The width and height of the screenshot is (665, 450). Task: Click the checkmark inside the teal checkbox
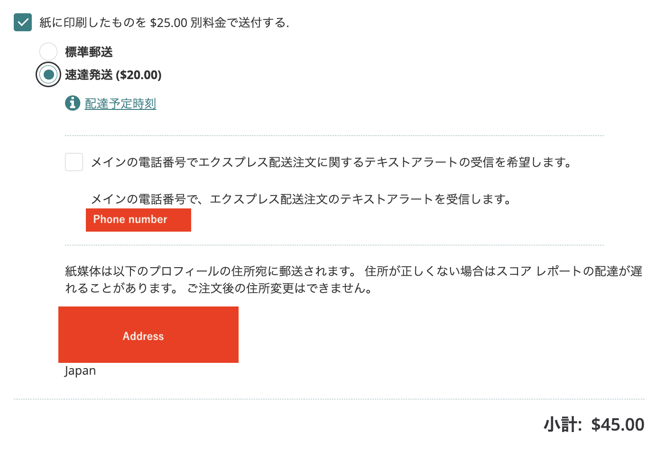pos(23,22)
